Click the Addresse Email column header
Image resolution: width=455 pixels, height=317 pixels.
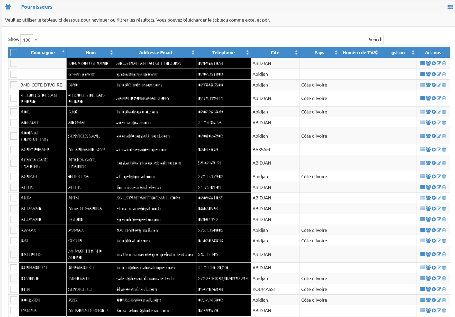[155, 53]
